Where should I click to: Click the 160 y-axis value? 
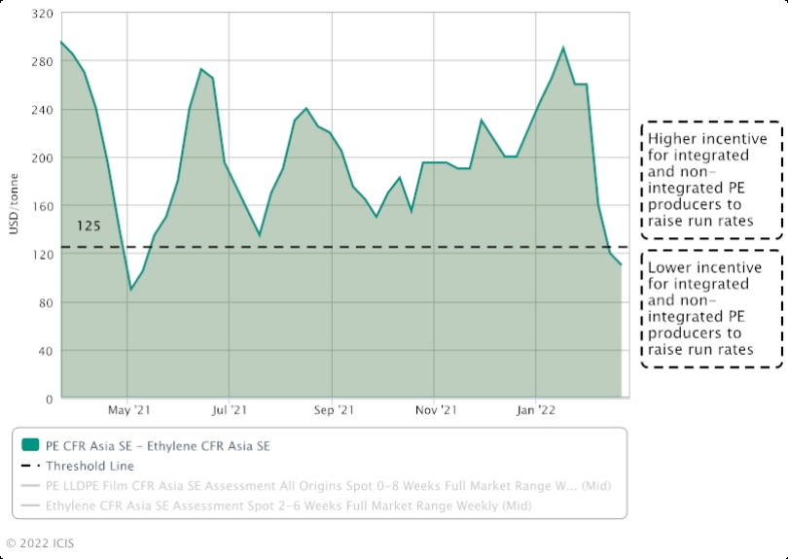coord(42,207)
